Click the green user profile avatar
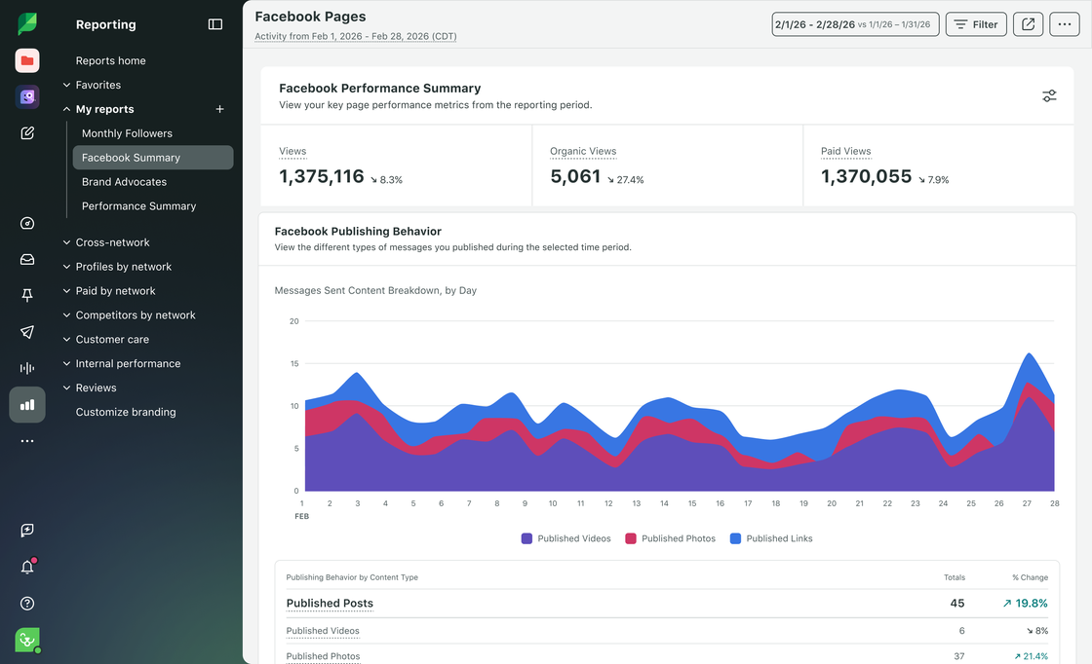 point(27,640)
